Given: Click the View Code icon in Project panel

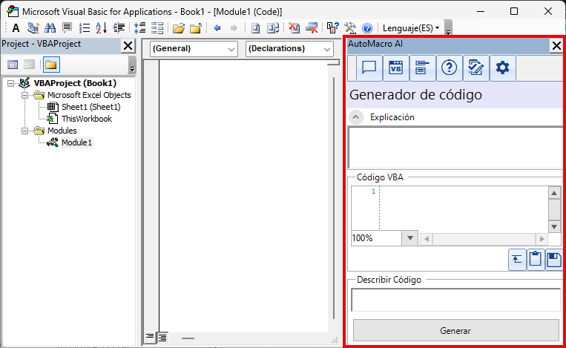Looking at the screenshot, I should pyautogui.click(x=13, y=65).
